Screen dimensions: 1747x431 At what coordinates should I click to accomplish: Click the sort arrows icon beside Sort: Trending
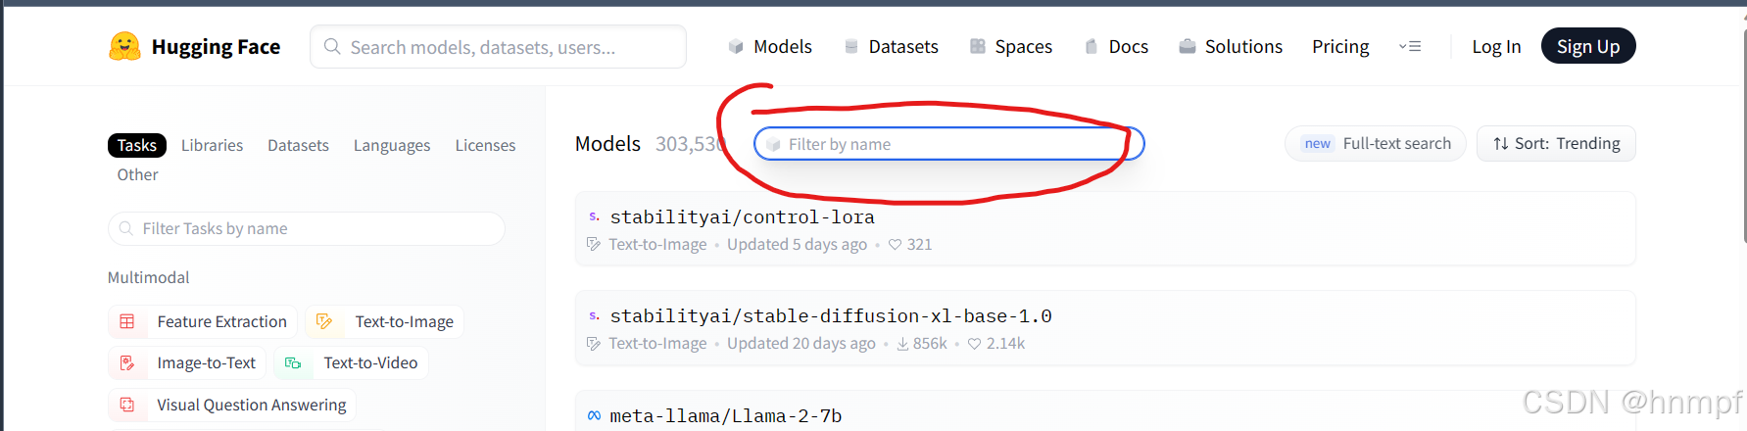coord(1501,144)
